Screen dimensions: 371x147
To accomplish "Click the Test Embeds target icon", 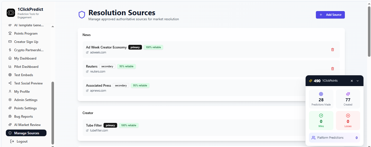I will click(x=10, y=75).
